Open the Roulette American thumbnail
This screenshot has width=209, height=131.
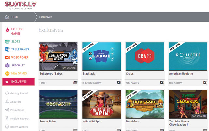188,56
